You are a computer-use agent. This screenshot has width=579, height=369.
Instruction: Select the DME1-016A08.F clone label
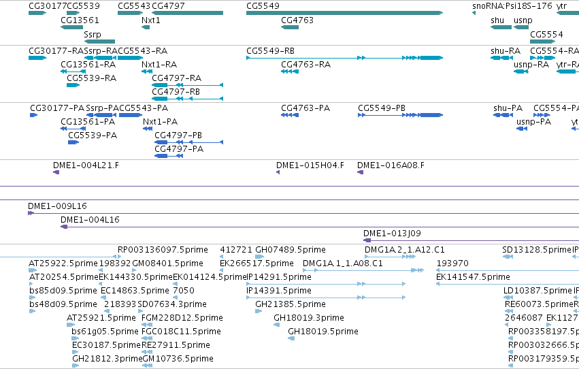[391, 165]
